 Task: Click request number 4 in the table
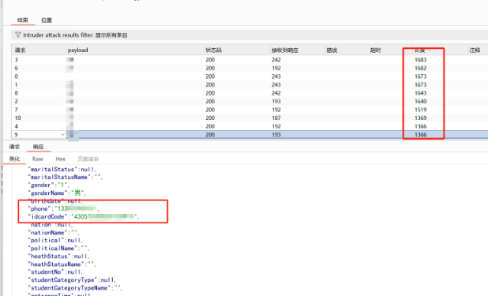(16, 126)
